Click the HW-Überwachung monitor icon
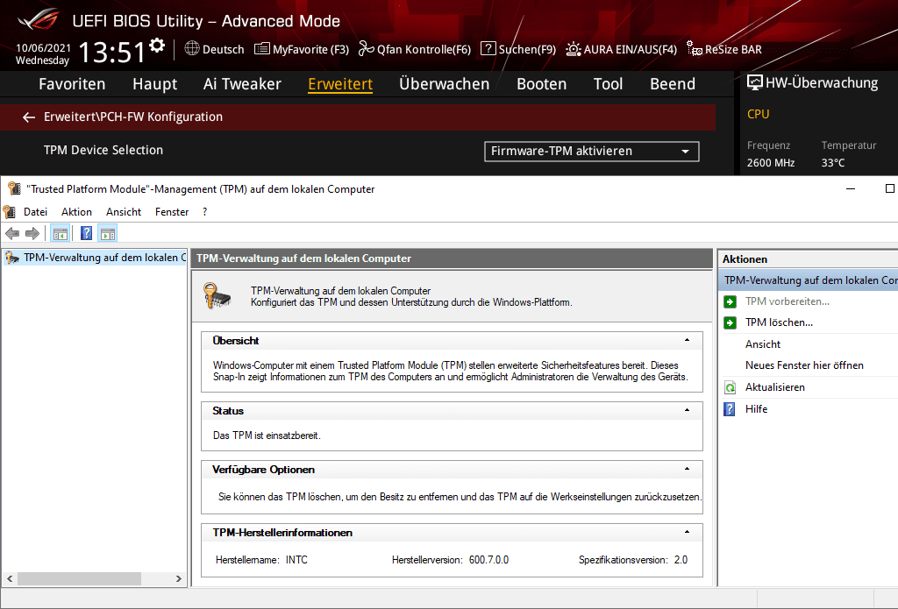This screenshot has width=898, height=609. pos(755,83)
